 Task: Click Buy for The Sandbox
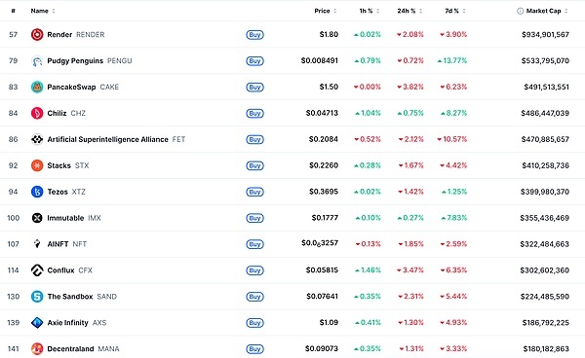pos(254,297)
